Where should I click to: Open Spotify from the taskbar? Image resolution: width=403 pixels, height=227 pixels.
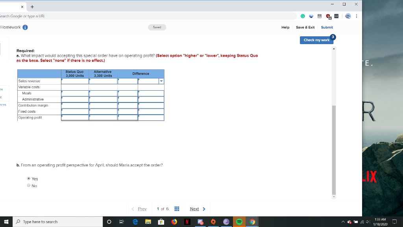[x=239, y=221]
